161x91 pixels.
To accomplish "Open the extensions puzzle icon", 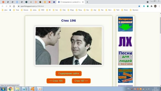I will tap(151, 6).
